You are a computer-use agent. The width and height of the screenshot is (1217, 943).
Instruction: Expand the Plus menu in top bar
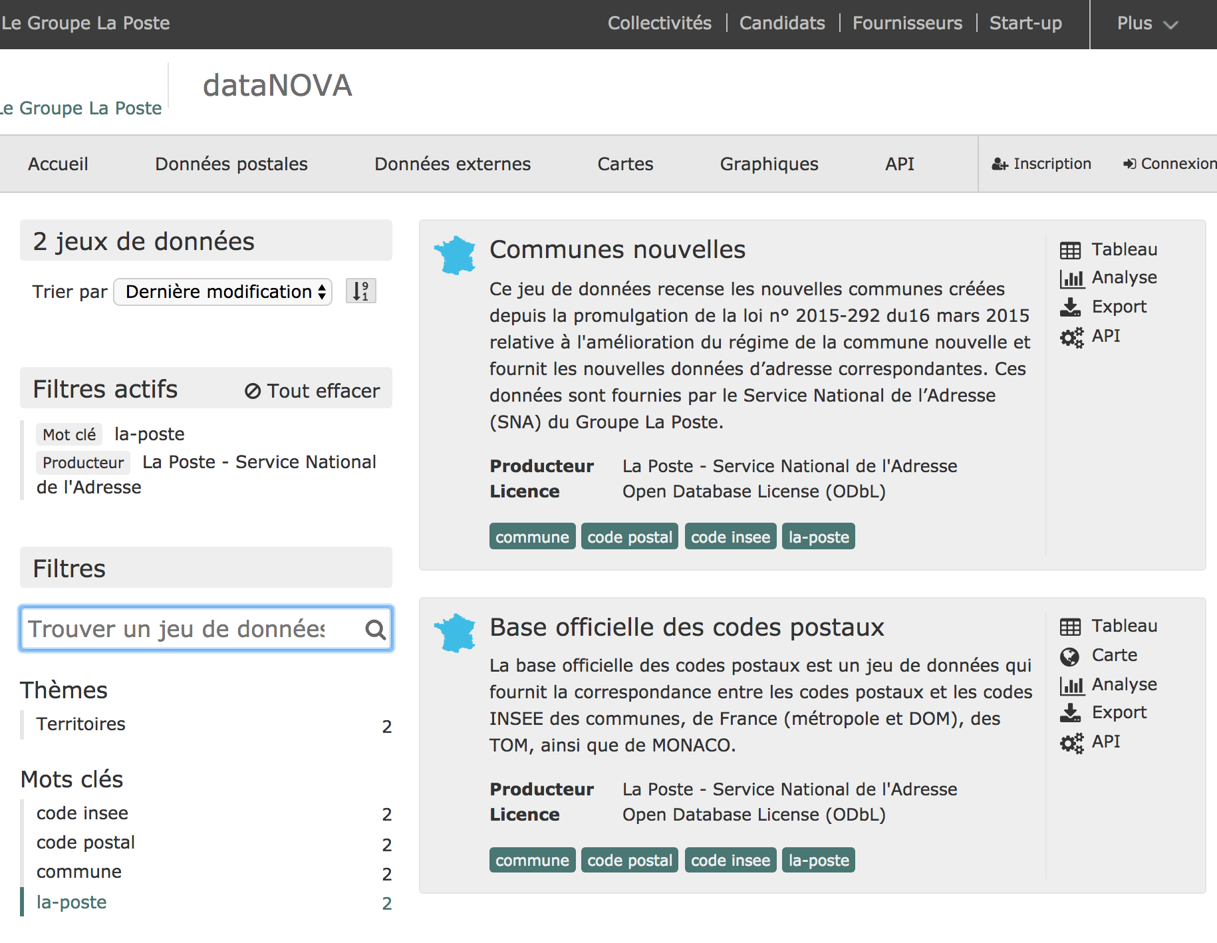1147,24
